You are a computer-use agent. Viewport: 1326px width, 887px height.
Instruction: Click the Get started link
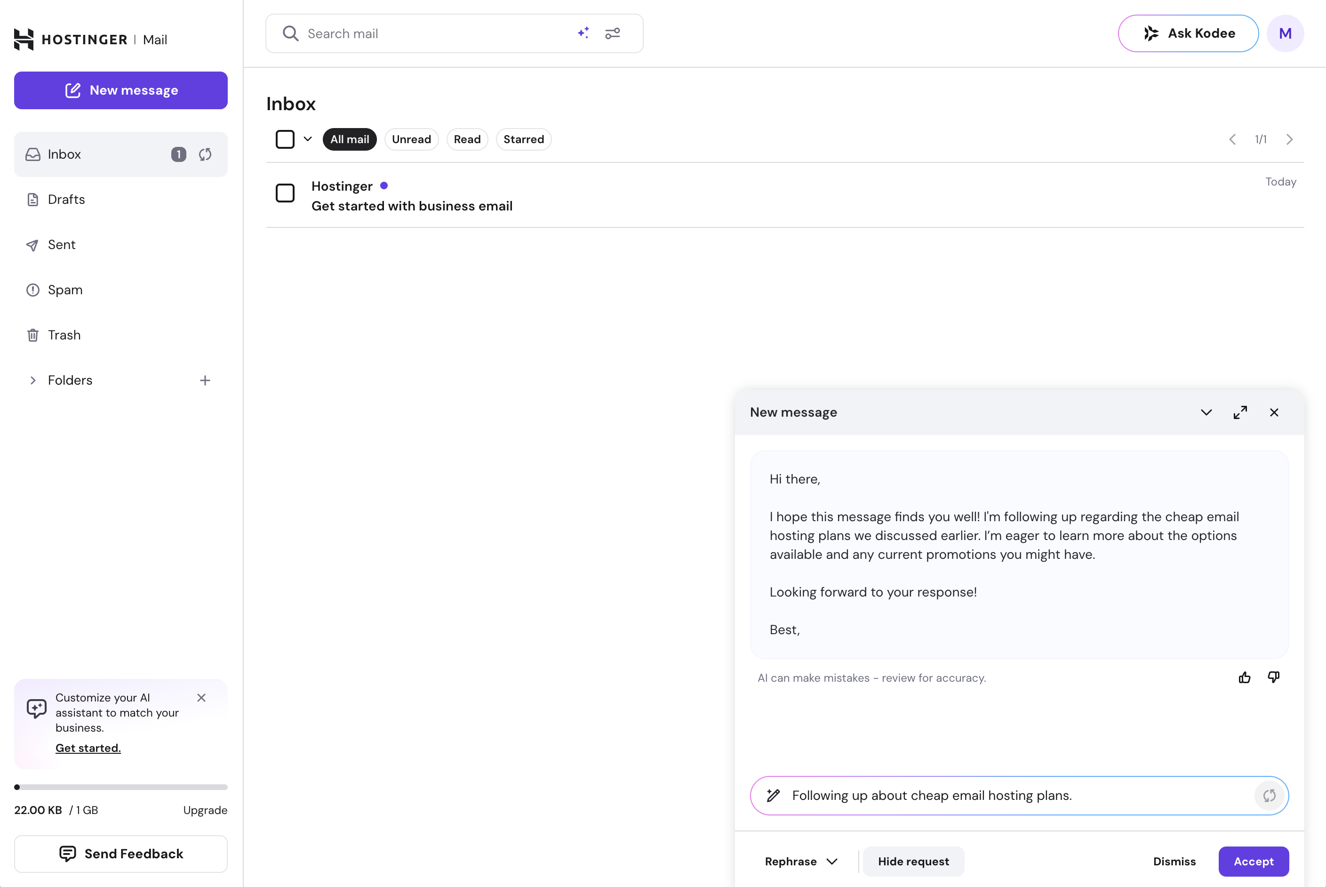tap(88, 748)
